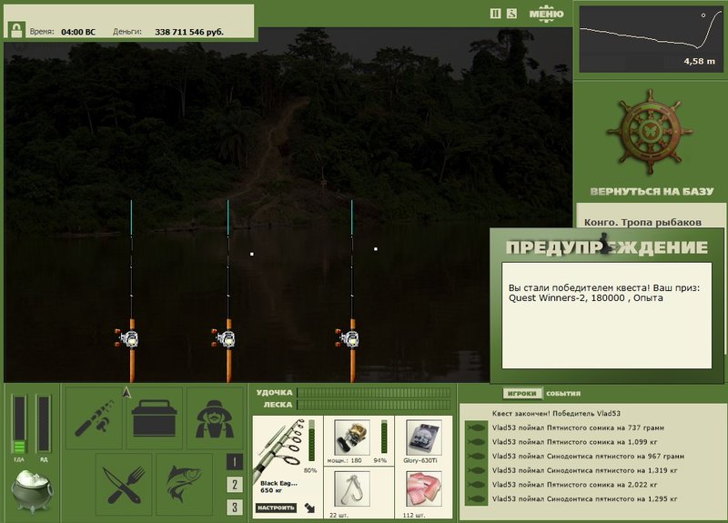Click the fish icon beside the 2,022 кг event
The width and height of the screenshot is (728, 523).
476,485
